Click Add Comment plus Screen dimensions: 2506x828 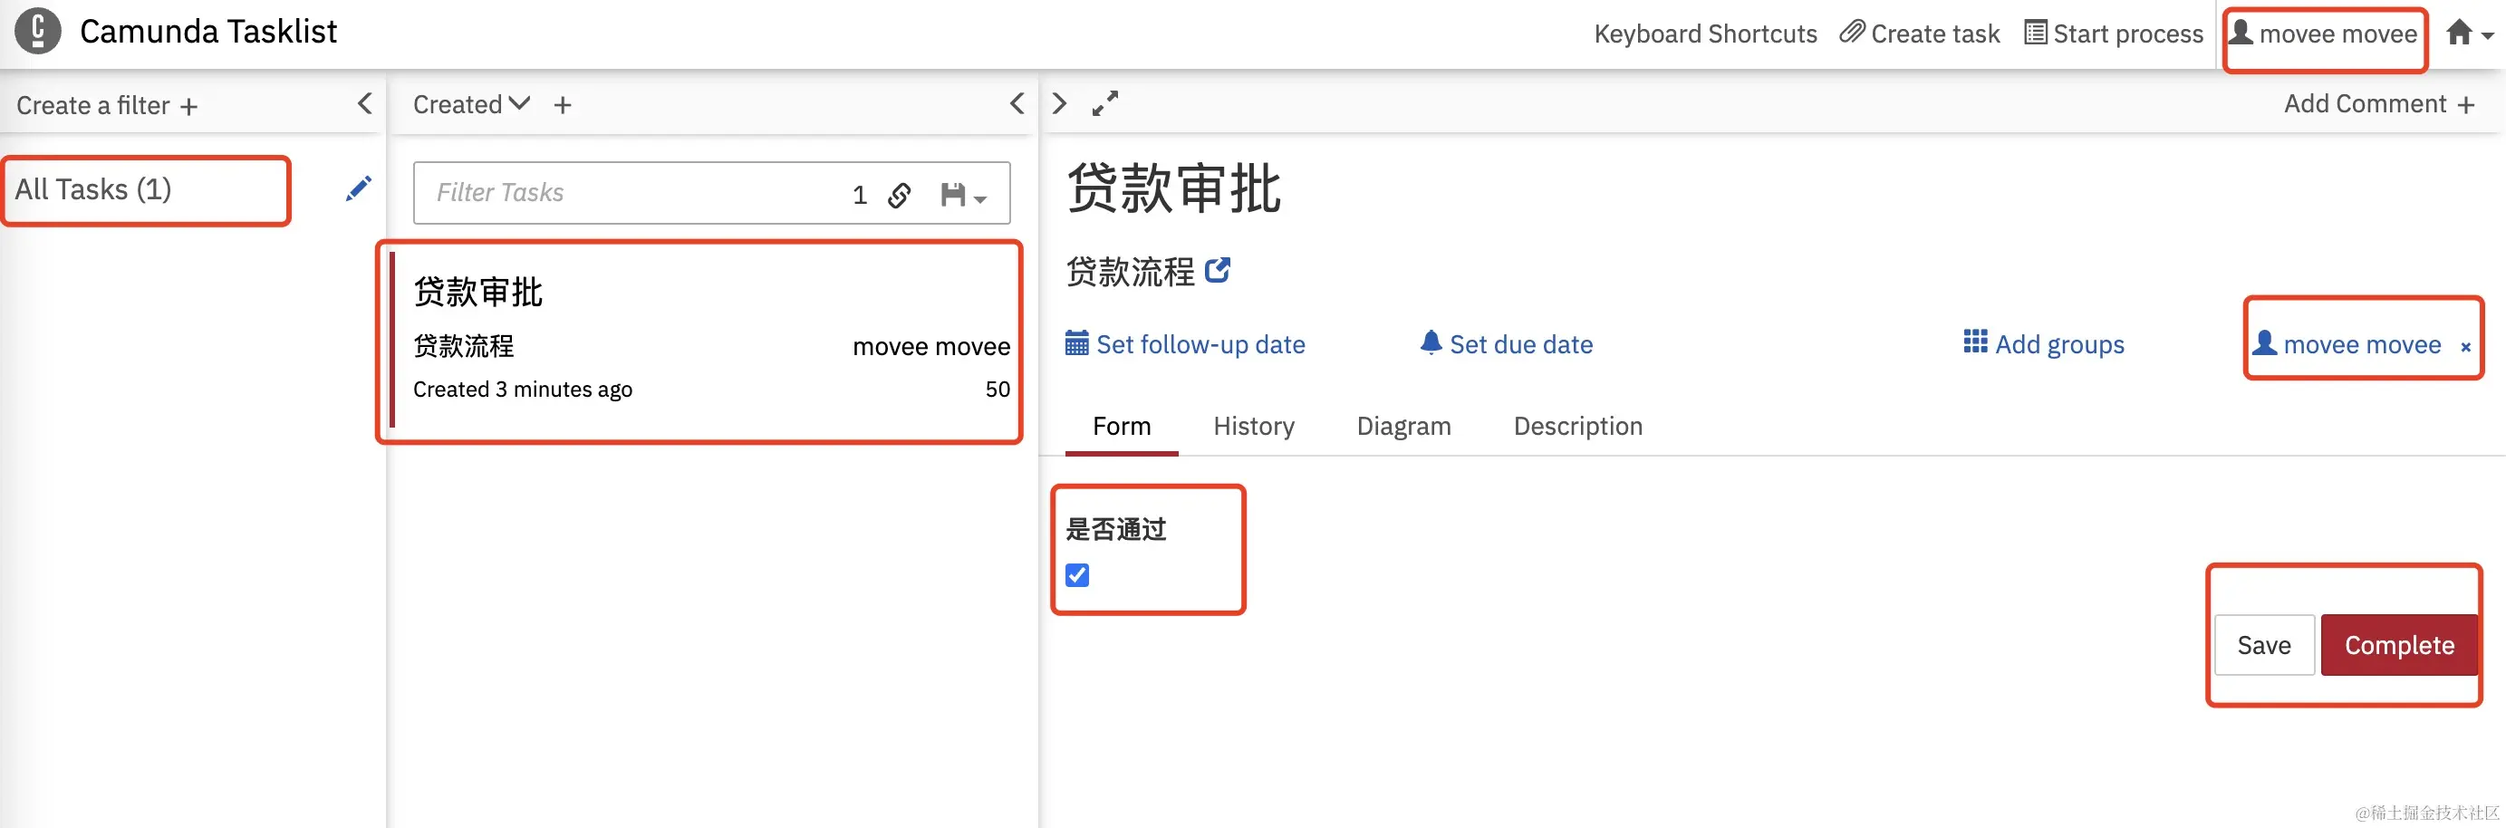pos(2377,104)
